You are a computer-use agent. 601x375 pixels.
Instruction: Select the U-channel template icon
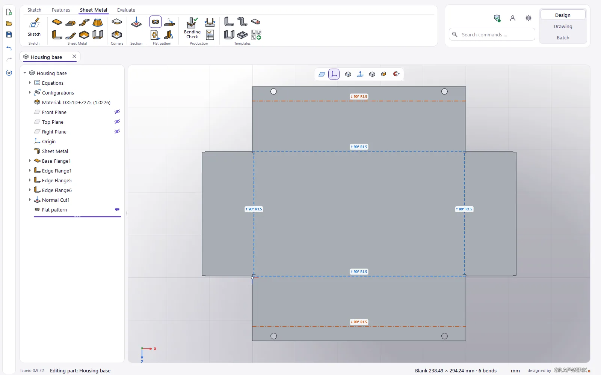(229, 35)
